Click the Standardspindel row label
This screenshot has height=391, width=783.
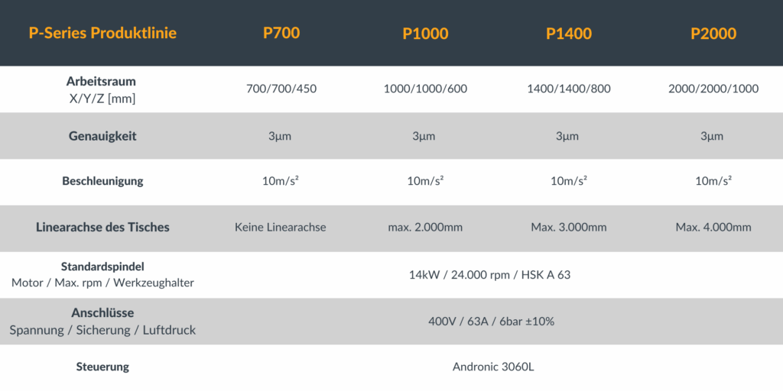102,267
